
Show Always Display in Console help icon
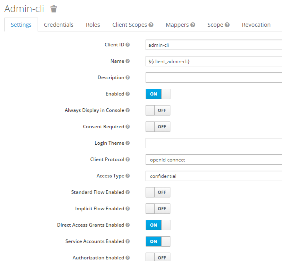pos(128,110)
